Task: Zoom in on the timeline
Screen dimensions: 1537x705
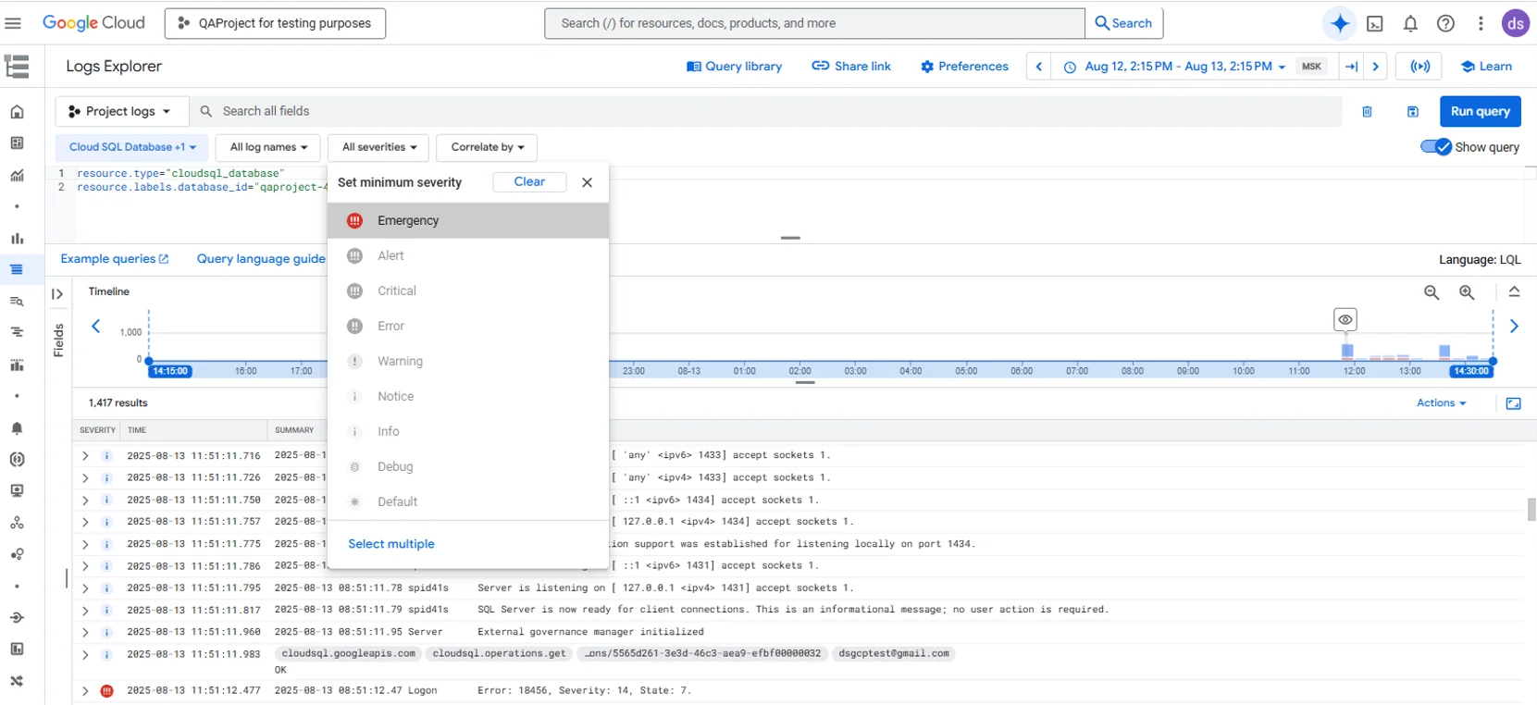Action: [1467, 292]
